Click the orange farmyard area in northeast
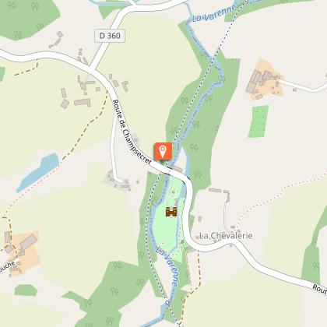This screenshot has height=327, width=327. (x=264, y=79)
